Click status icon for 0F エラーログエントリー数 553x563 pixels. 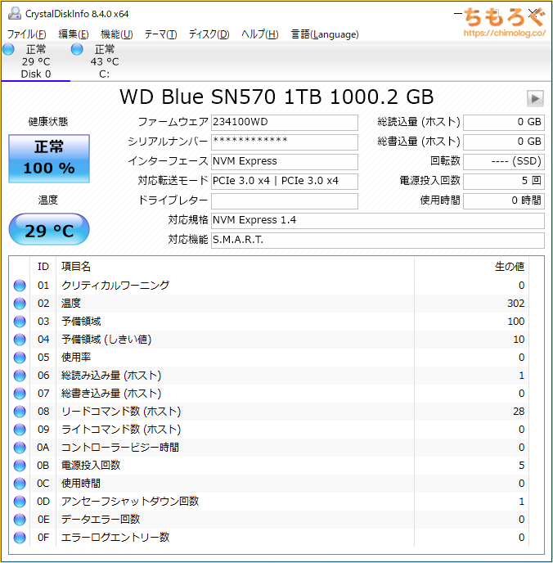coord(20,538)
